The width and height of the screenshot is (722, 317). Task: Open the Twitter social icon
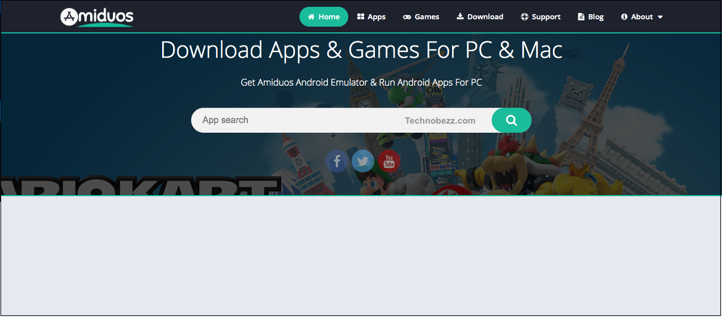click(363, 162)
